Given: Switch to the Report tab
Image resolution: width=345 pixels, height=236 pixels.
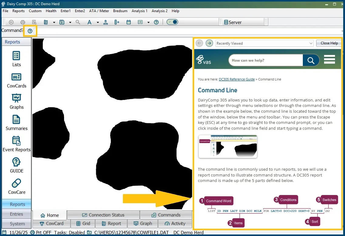Looking at the screenshot, I should click(111, 224).
